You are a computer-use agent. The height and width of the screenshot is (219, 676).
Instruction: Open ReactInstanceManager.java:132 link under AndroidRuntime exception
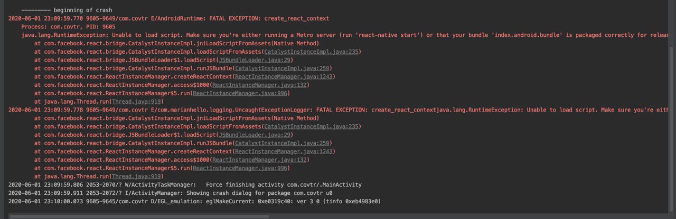(259, 85)
